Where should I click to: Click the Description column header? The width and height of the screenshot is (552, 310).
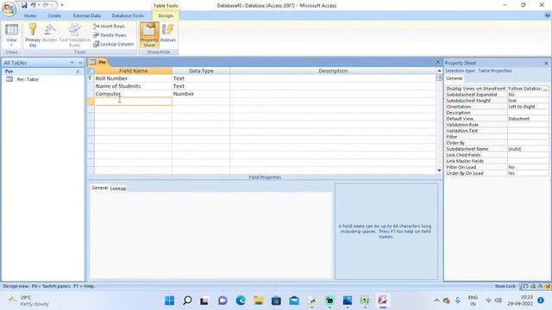coord(333,71)
